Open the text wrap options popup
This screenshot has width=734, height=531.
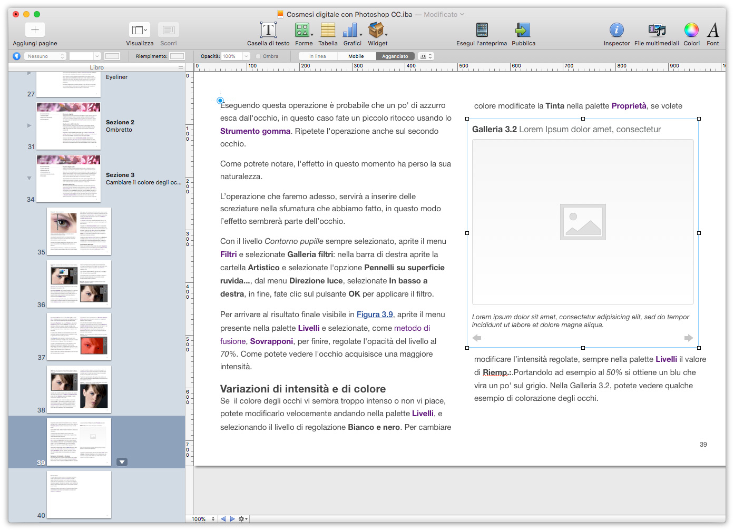426,56
